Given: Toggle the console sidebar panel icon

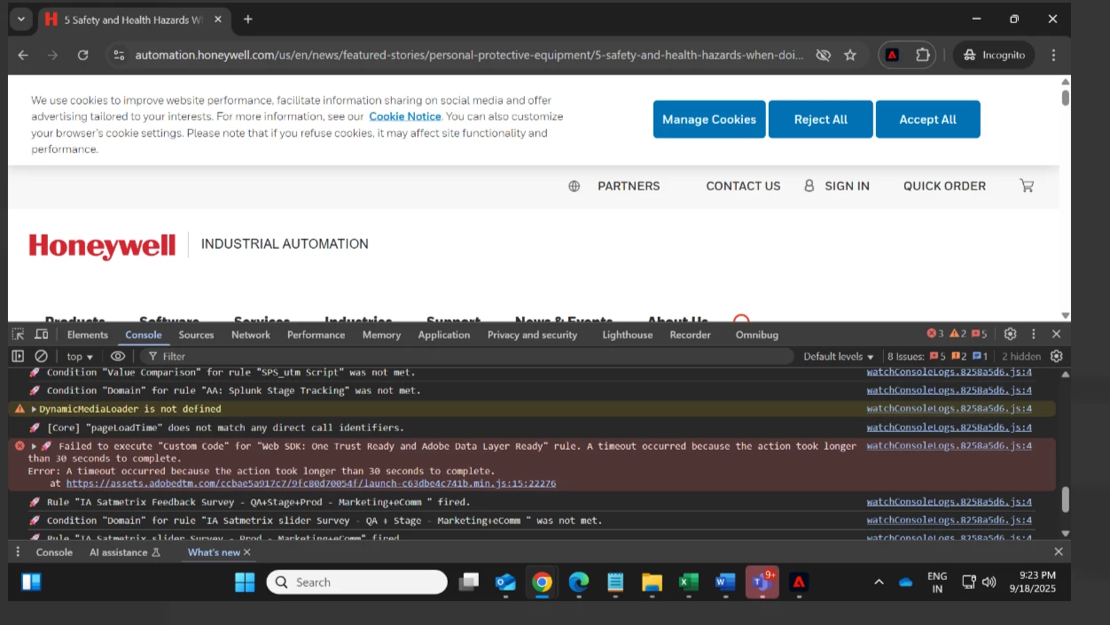Looking at the screenshot, I should pyautogui.click(x=18, y=356).
